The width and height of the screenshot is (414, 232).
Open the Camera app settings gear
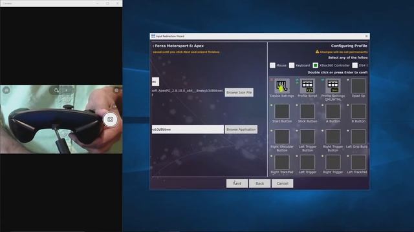116,90
